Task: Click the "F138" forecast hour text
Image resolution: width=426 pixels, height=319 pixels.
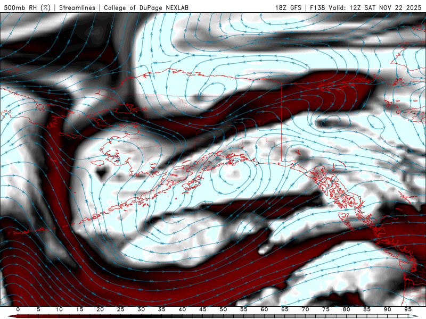Action: pos(317,7)
